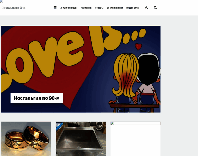Click the 'Ностальгия по 90-м' banner caption

[x=36, y=98]
